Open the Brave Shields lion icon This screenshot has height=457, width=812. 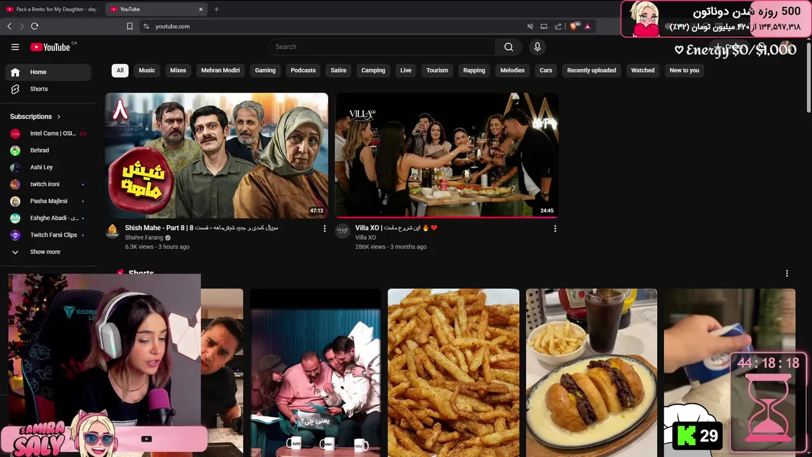click(x=574, y=26)
